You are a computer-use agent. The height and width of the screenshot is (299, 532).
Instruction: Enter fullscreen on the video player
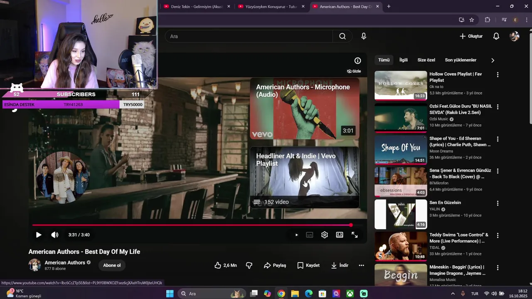[355, 235]
